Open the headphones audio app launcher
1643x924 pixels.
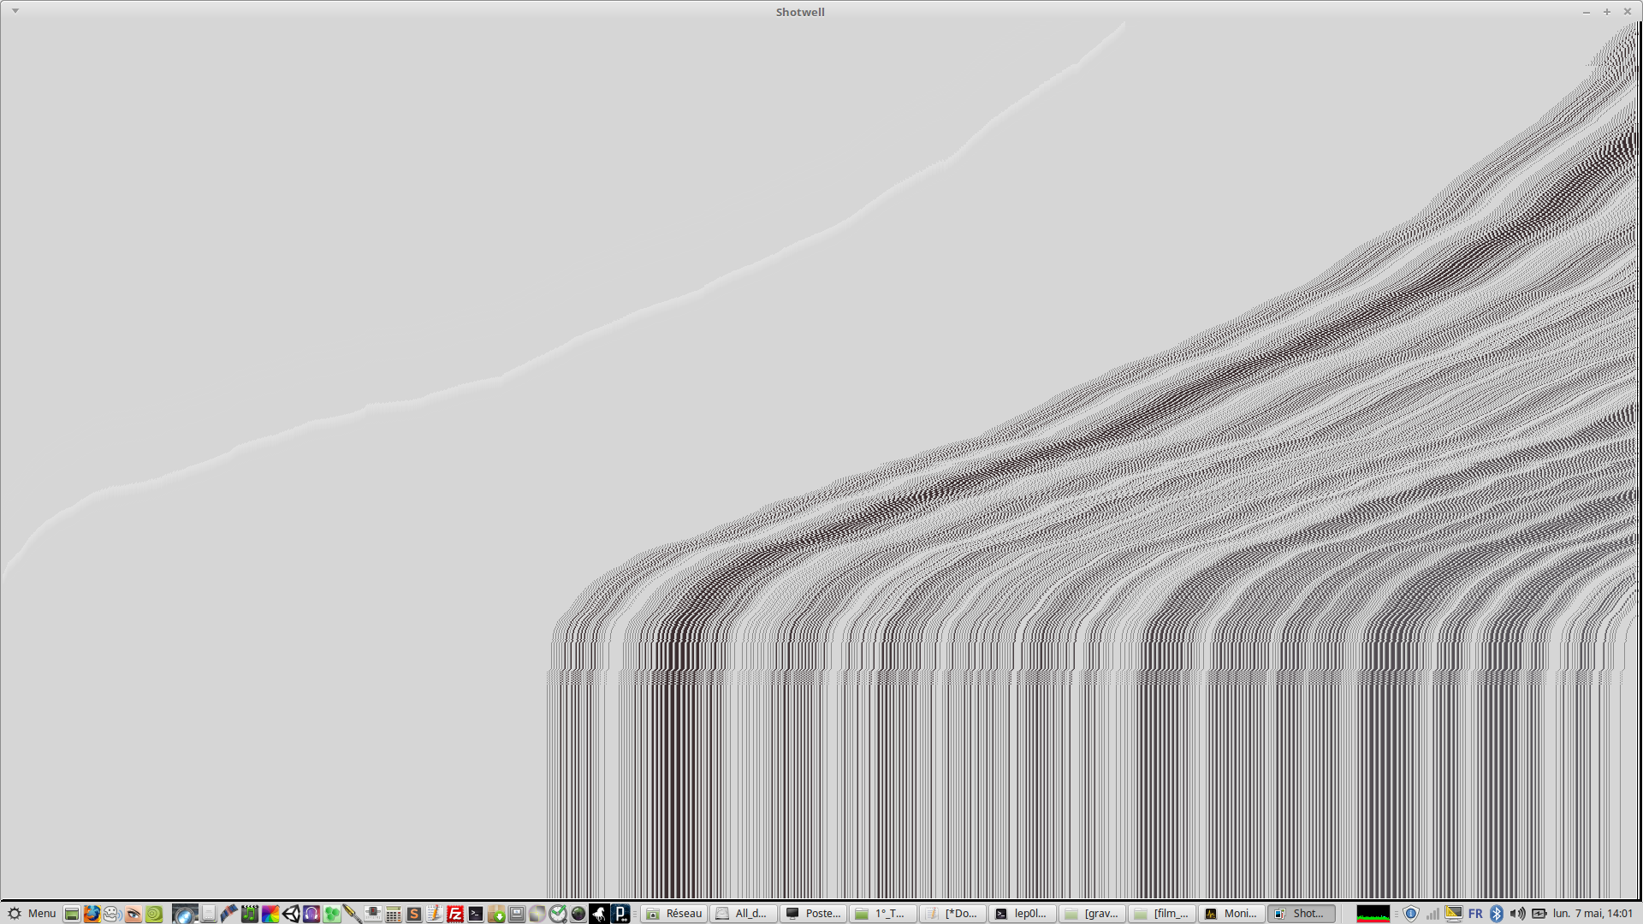point(311,913)
